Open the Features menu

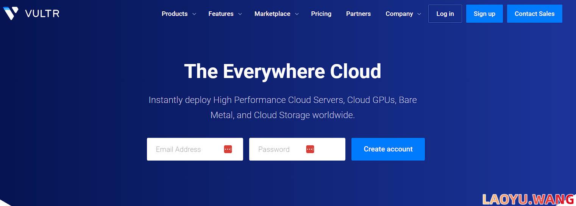(221, 14)
